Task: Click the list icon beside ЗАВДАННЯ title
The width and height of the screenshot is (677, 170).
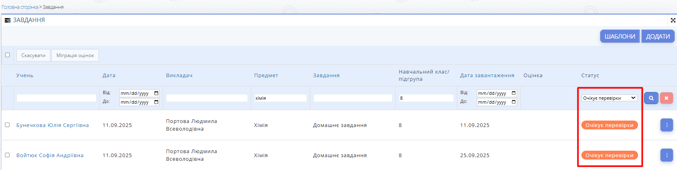Action: coord(7,20)
